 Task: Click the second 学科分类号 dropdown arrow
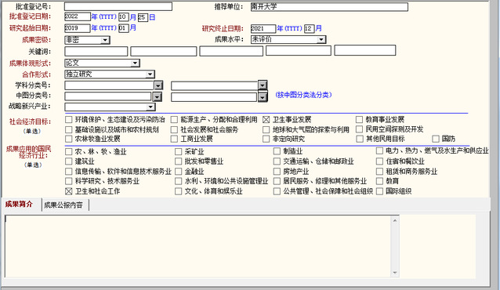click(x=262, y=85)
